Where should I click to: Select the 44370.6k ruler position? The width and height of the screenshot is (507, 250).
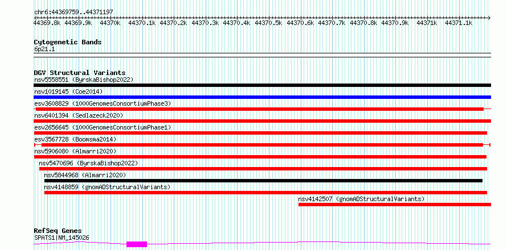pos(300,23)
